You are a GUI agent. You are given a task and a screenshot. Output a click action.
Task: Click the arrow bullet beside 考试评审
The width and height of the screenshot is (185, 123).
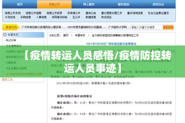[4, 40]
